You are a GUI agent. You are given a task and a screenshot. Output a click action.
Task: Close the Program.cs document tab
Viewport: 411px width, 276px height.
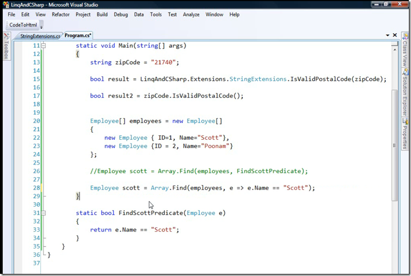point(395,35)
